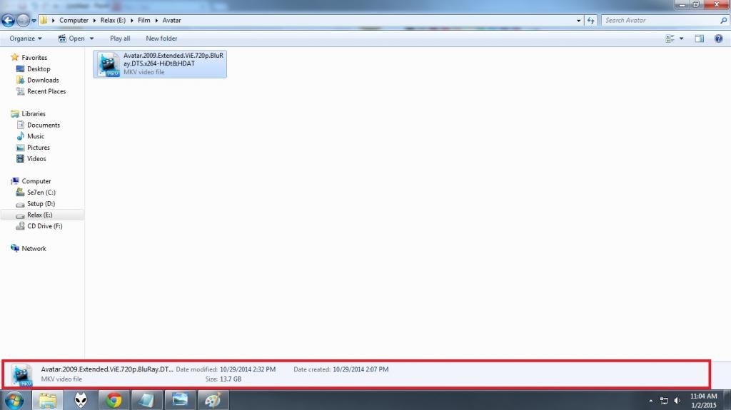Click Libraries in the navigation pane
731x410 pixels.
pyautogui.click(x=34, y=113)
